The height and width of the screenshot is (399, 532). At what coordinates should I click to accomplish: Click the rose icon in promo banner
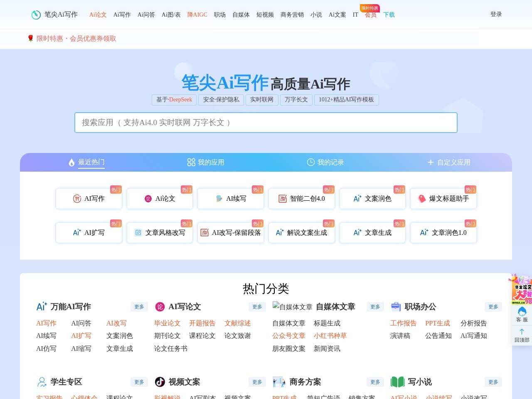pos(30,39)
